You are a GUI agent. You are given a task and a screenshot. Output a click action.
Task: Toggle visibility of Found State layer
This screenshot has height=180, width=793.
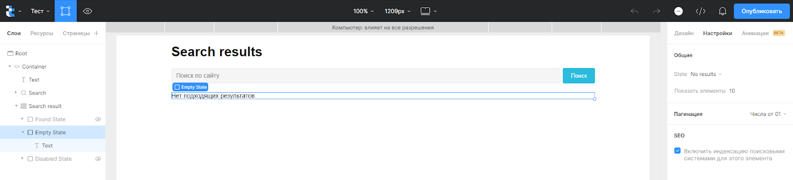pyautogui.click(x=98, y=119)
